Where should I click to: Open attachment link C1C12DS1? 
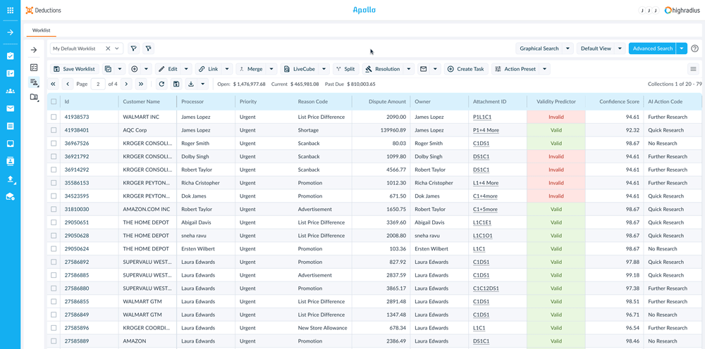click(x=486, y=288)
